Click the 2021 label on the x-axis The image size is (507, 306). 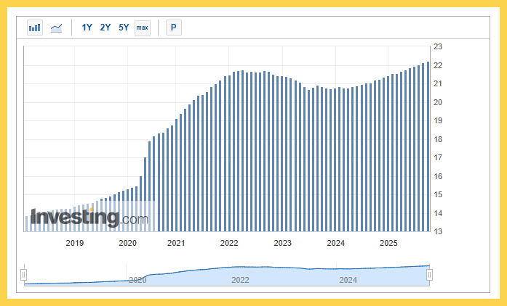176,243
